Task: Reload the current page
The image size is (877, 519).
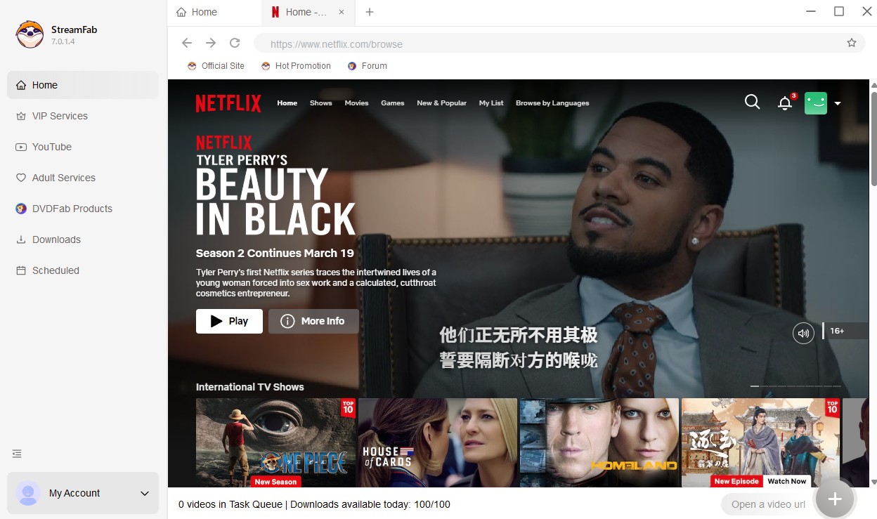Action: point(235,43)
